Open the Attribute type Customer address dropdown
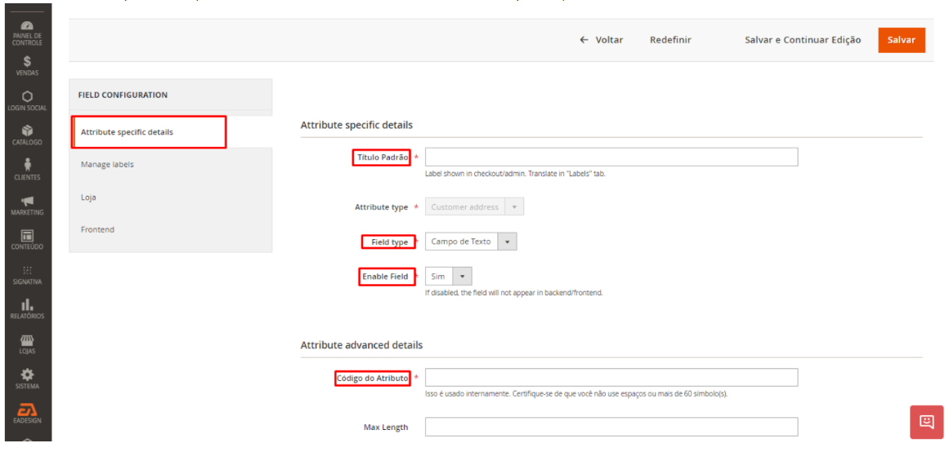The width and height of the screenshot is (949, 452). [x=474, y=207]
